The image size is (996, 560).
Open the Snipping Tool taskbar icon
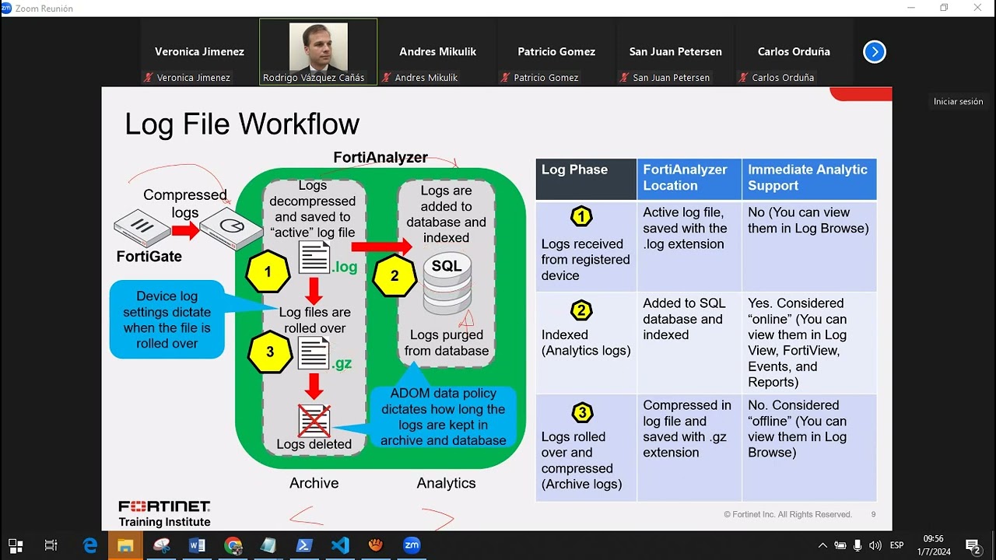coord(162,545)
